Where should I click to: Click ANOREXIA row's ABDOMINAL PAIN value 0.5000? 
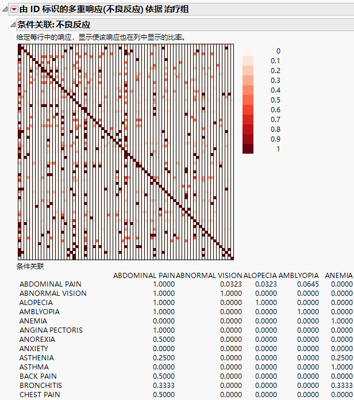164,340
